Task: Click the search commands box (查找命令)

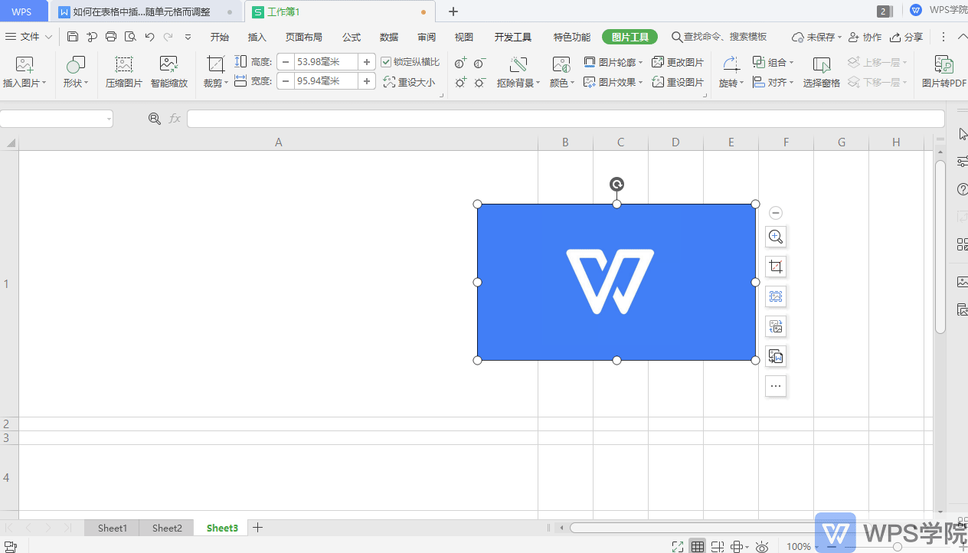Action: [719, 37]
